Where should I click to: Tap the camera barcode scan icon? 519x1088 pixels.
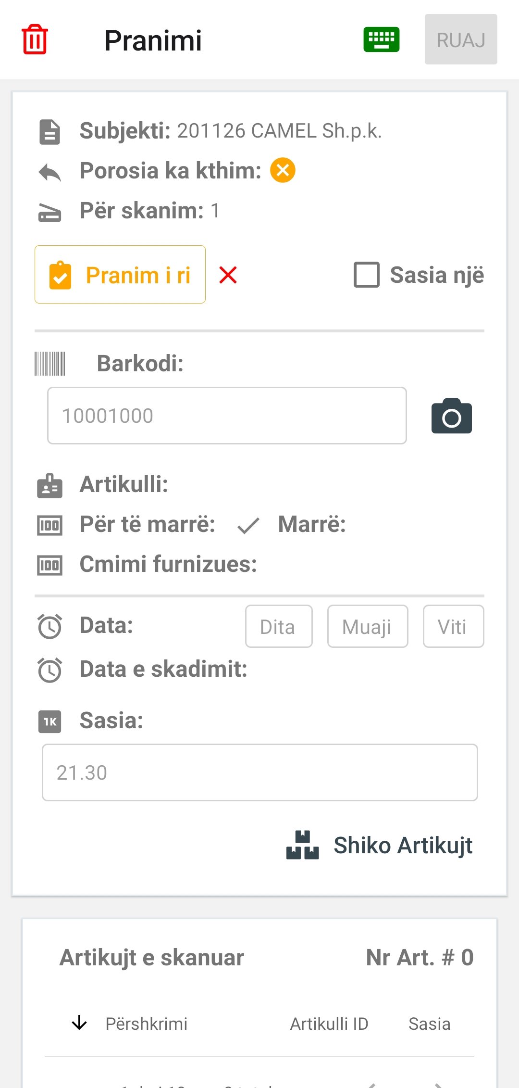tap(451, 416)
